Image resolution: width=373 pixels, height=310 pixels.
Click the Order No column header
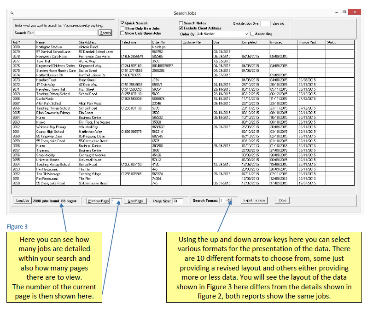[167, 42]
